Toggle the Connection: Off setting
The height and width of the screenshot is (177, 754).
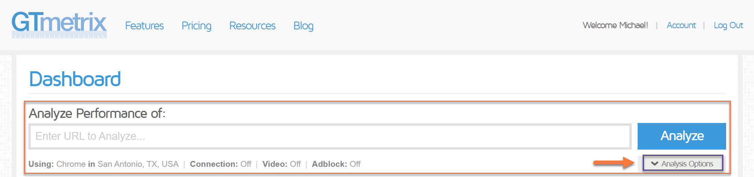[221, 164]
